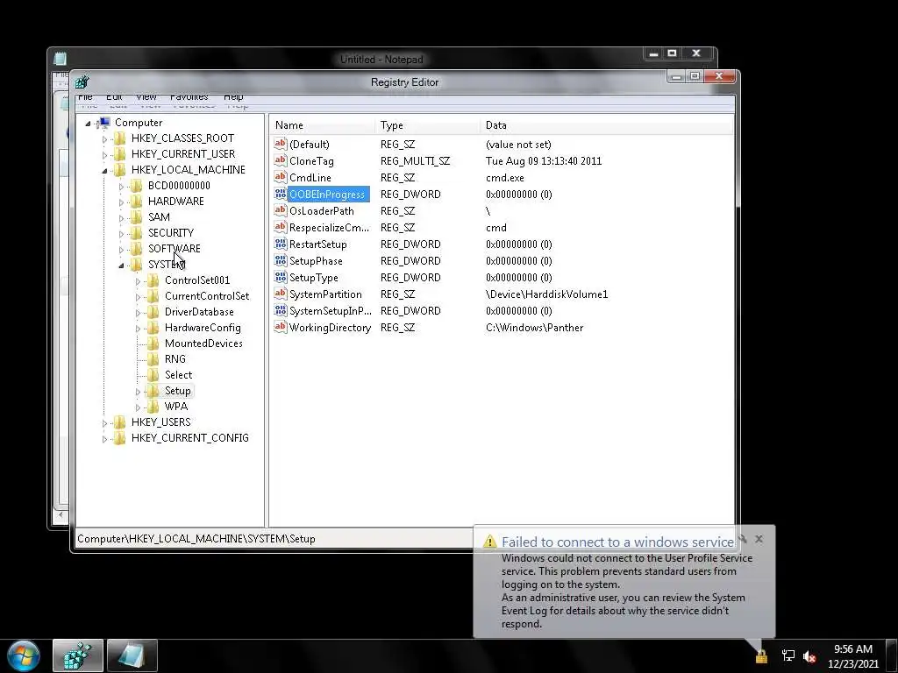Viewport: 898px width, 673px height.
Task: Sort by the Type column header
Action: pyautogui.click(x=427, y=124)
